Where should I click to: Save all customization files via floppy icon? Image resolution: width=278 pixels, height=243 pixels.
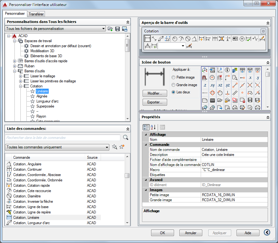pos(117,29)
